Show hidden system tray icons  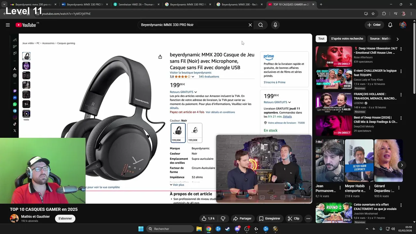click(367, 229)
